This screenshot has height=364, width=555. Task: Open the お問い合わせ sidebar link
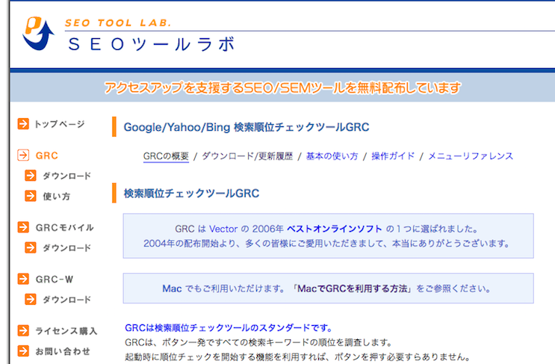63,351
